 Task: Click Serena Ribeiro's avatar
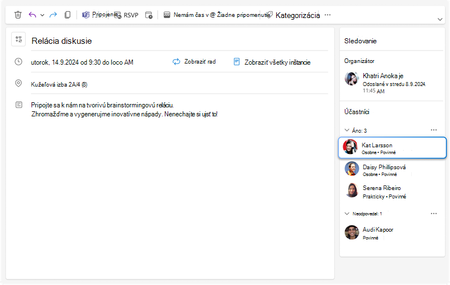(352, 191)
